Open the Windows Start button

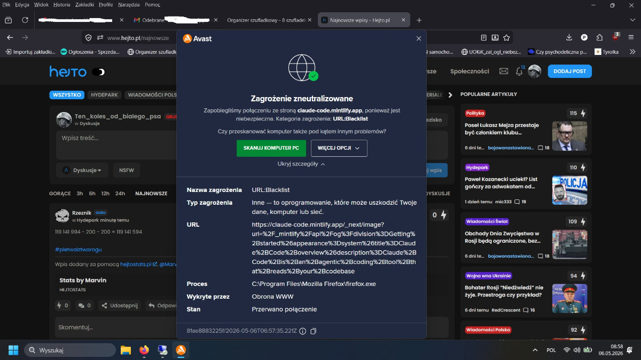pos(13,350)
